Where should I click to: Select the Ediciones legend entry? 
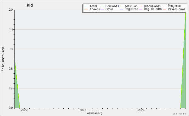[x=110, y=6]
